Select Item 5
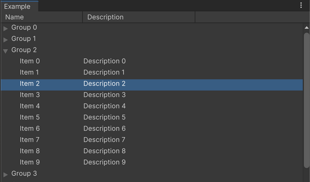The image size is (310, 182). pos(30,117)
